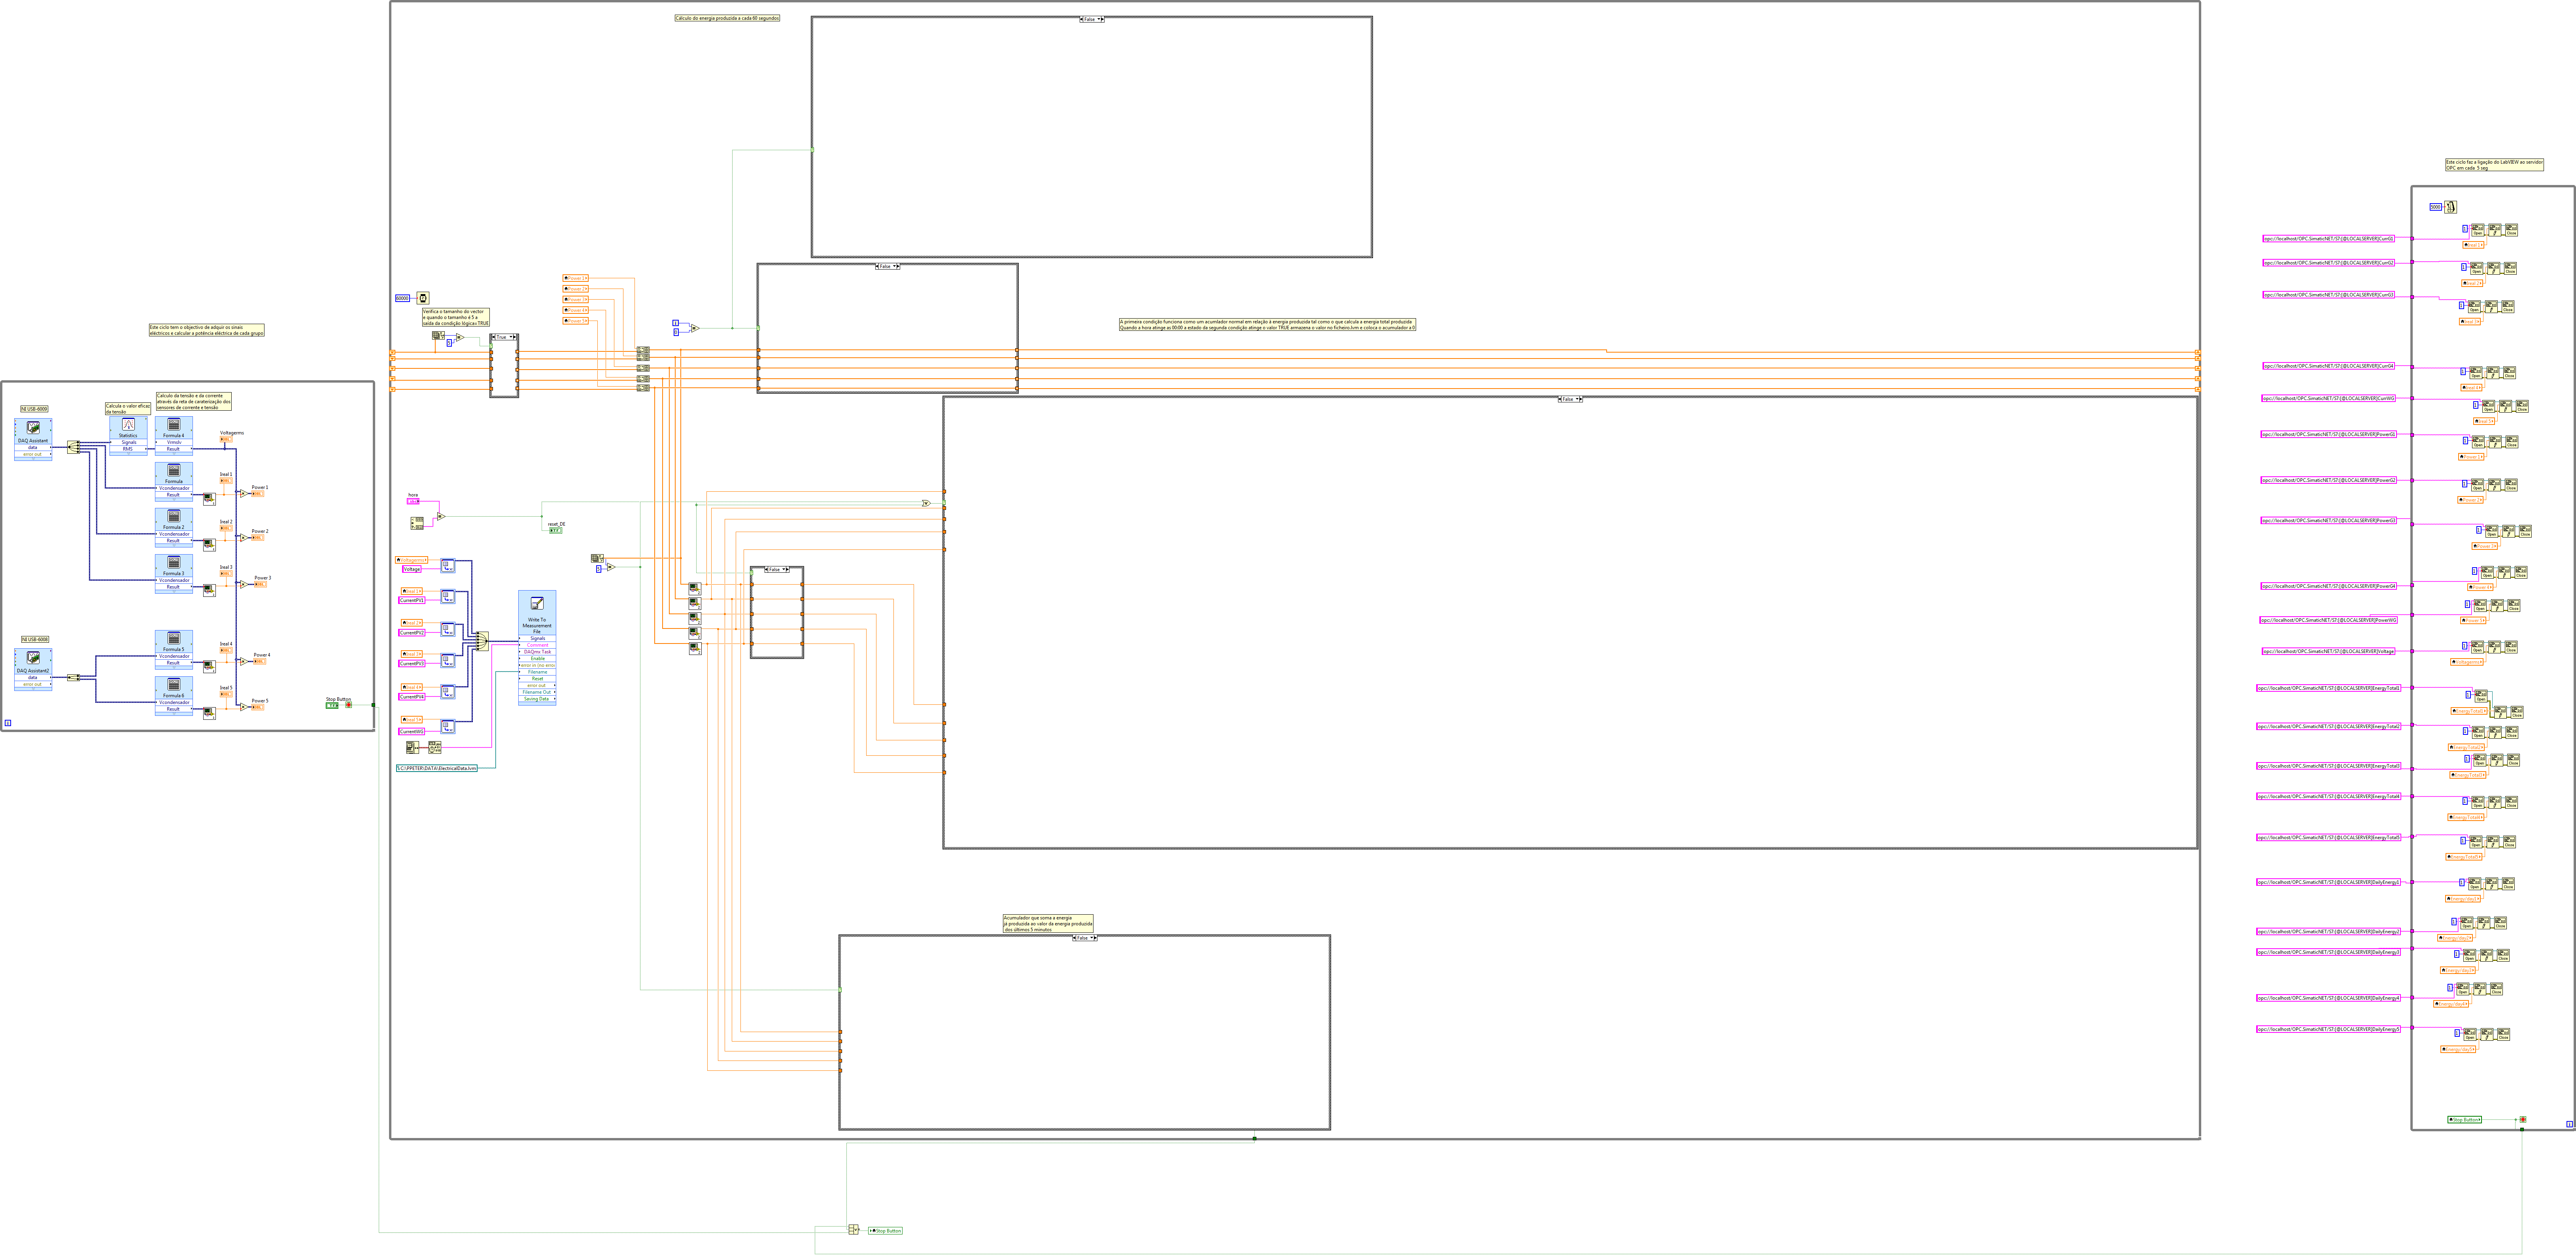Screen dimensions: 2576x1255
Task: Click the CurrG1 OPC URL string constant
Action: pos(2329,239)
